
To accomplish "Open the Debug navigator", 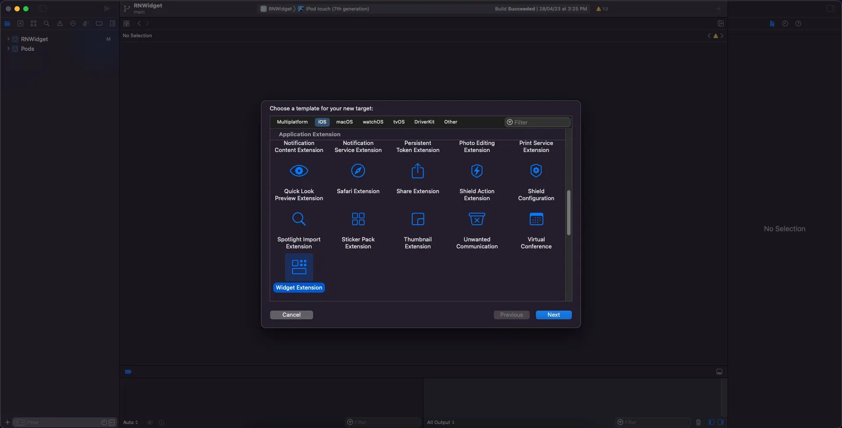I will pyautogui.click(x=86, y=24).
